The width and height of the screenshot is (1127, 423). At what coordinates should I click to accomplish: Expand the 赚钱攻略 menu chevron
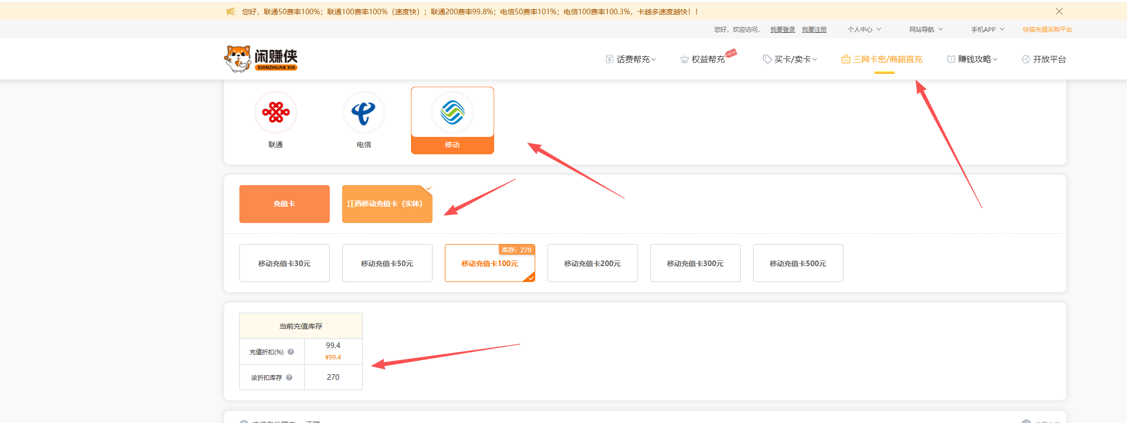995,59
